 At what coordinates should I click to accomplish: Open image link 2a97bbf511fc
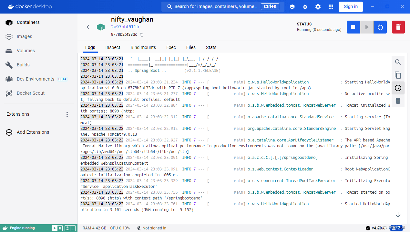pyautogui.click(x=126, y=27)
